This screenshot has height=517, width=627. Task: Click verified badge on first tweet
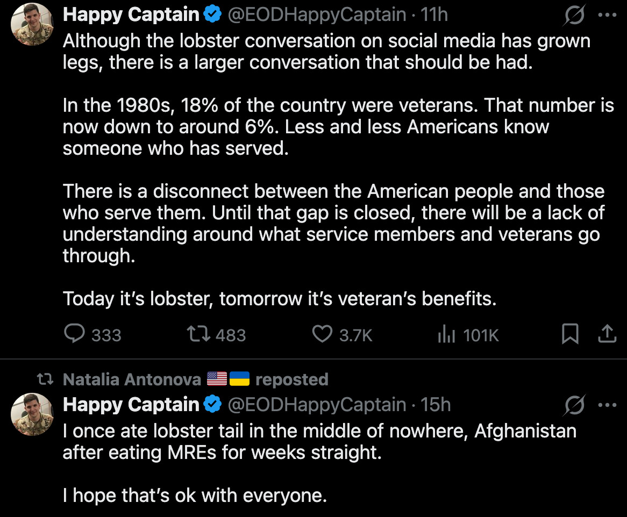click(x=213, y=15)
